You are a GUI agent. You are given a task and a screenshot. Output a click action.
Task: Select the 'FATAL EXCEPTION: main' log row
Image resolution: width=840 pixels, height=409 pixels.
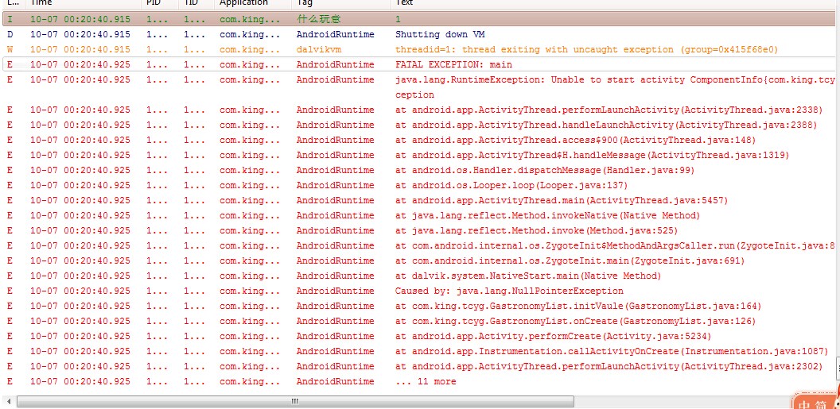[x=453, y=64]
